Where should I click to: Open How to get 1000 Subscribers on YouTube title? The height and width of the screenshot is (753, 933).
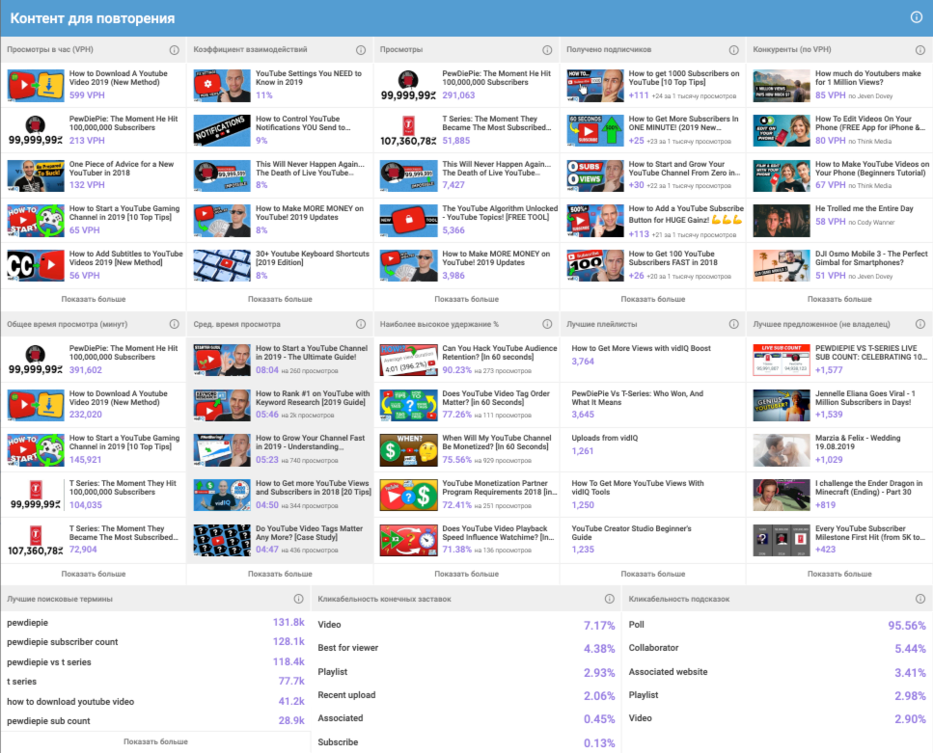684,78
